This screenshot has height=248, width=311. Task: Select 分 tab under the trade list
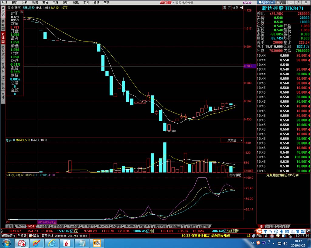pos(267,227)
